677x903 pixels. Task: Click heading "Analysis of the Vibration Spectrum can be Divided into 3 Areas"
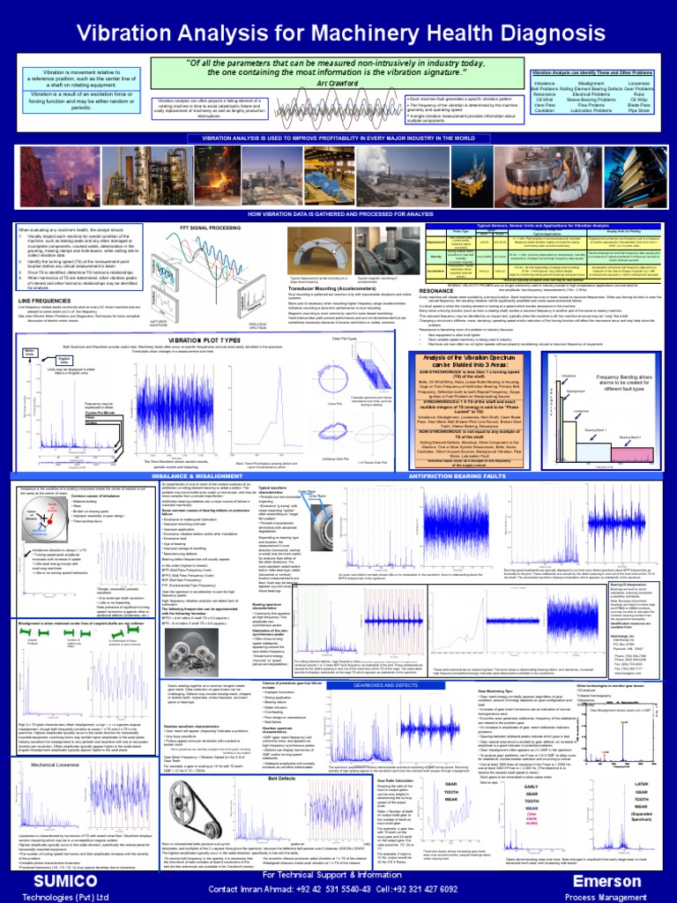point(470,361)
